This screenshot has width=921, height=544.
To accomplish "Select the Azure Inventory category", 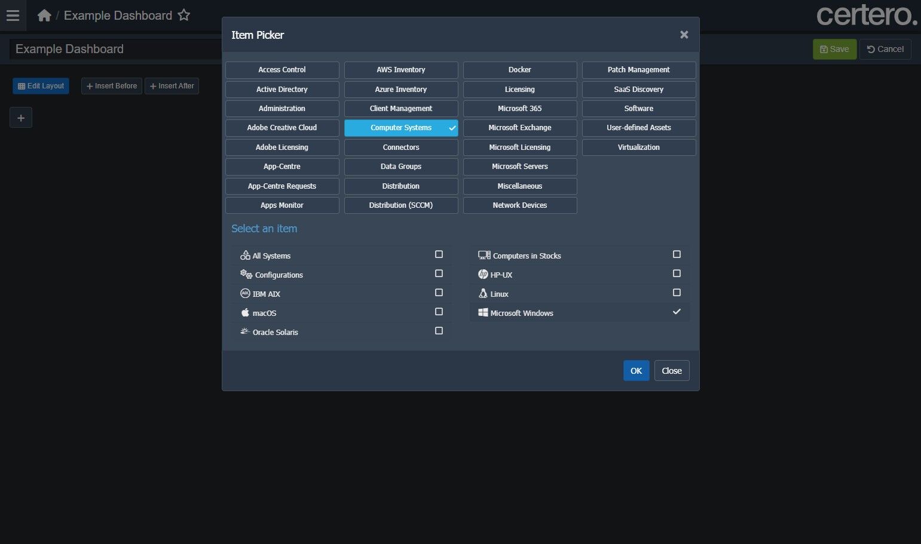I will coord(401,90).
